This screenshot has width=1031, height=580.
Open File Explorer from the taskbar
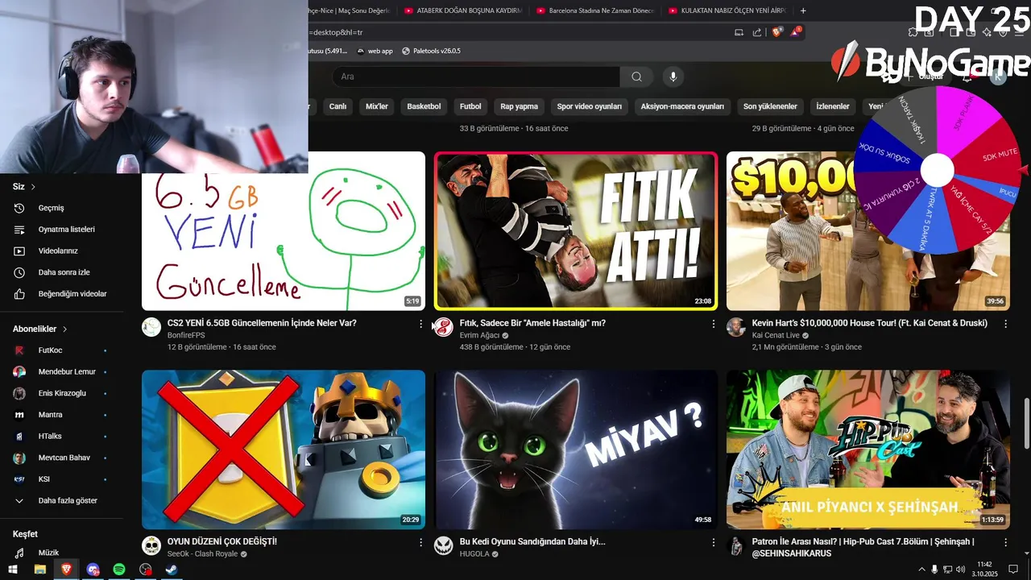click(39, 570)
